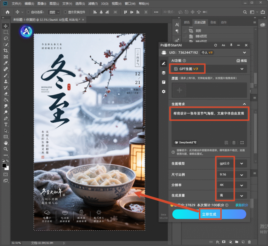Viewport: 268px width, 246px height.
Task: Click the DeepSeek扩写 button
Action: [x=185, y=143]
